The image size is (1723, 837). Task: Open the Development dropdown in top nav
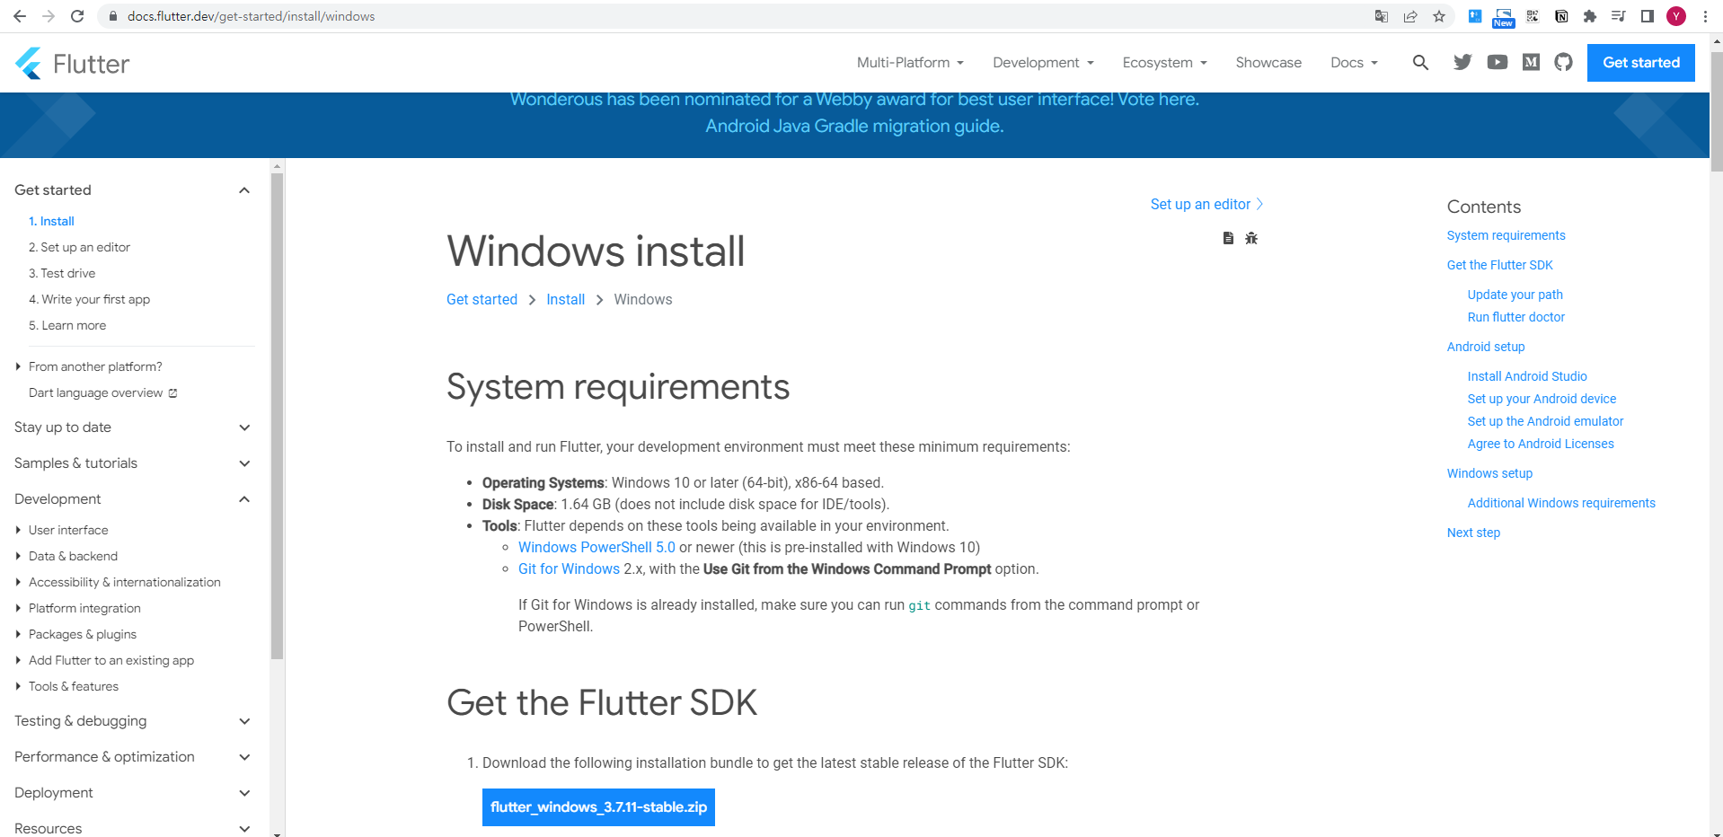[x=1043, y=62]
